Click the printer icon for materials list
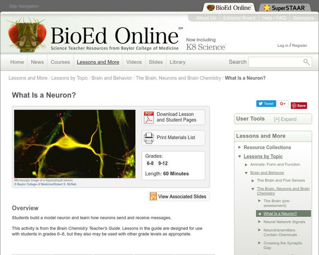This screenshot has width=319, height=255. click(x=149, y=138)
